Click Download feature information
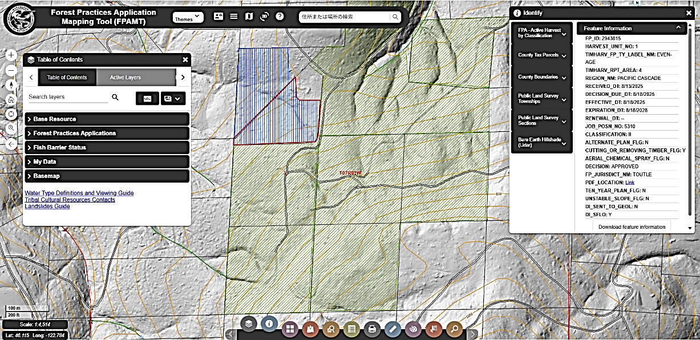 pos(632,227)
